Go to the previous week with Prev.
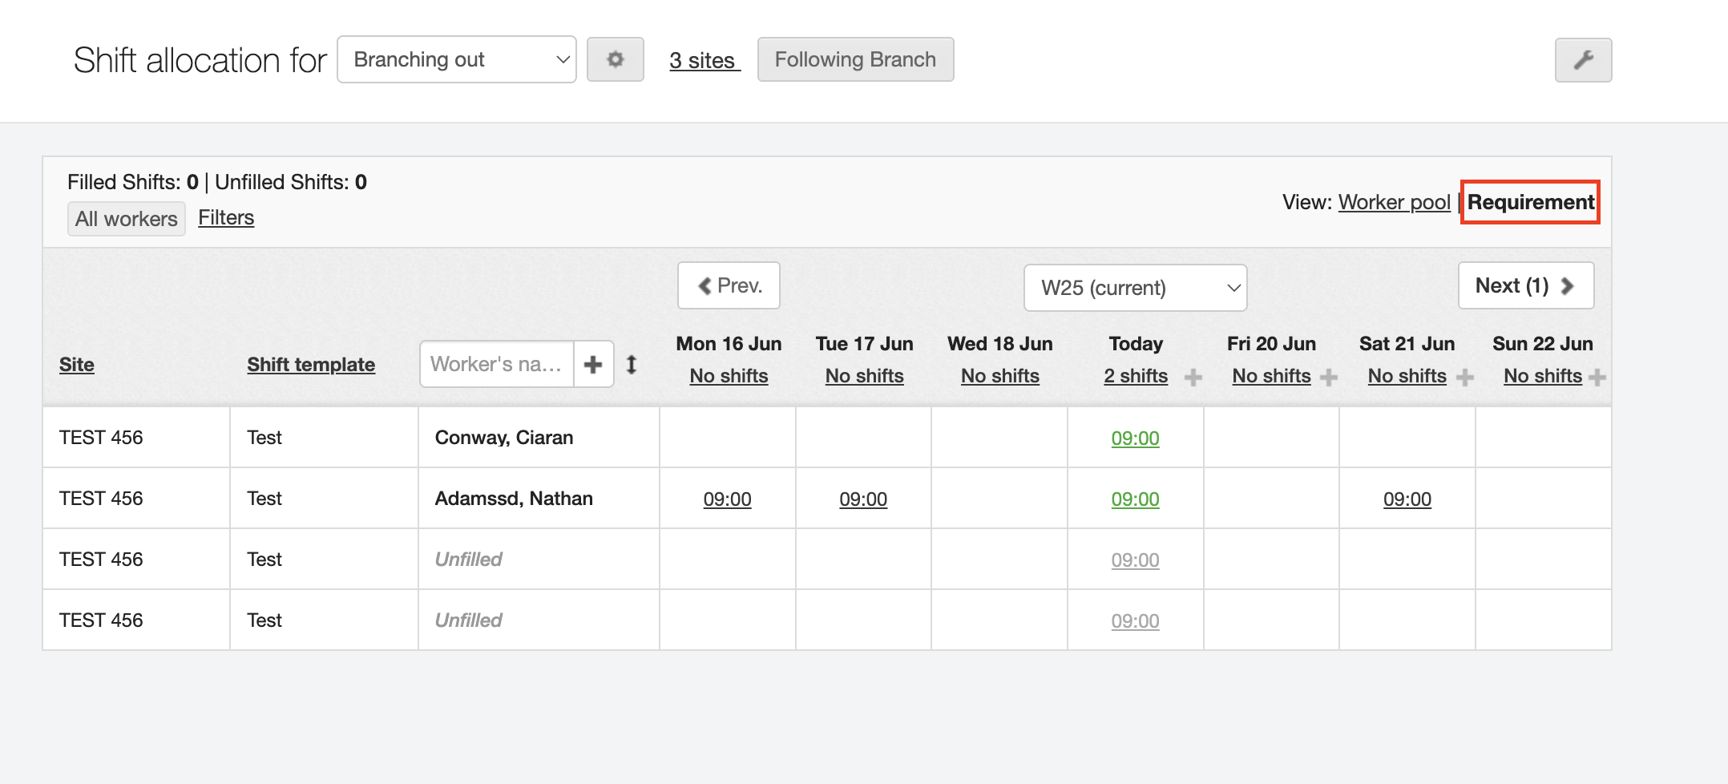Image resolution: width=1728 pixels, height=784 pixels. [729, 286]
